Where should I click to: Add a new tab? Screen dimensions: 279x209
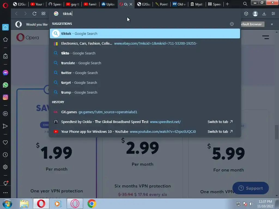(227, 4)
